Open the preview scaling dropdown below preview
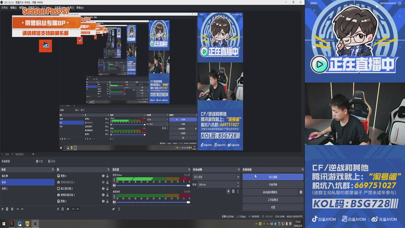Viewport: 405px width, 228px height. (24, 155)
